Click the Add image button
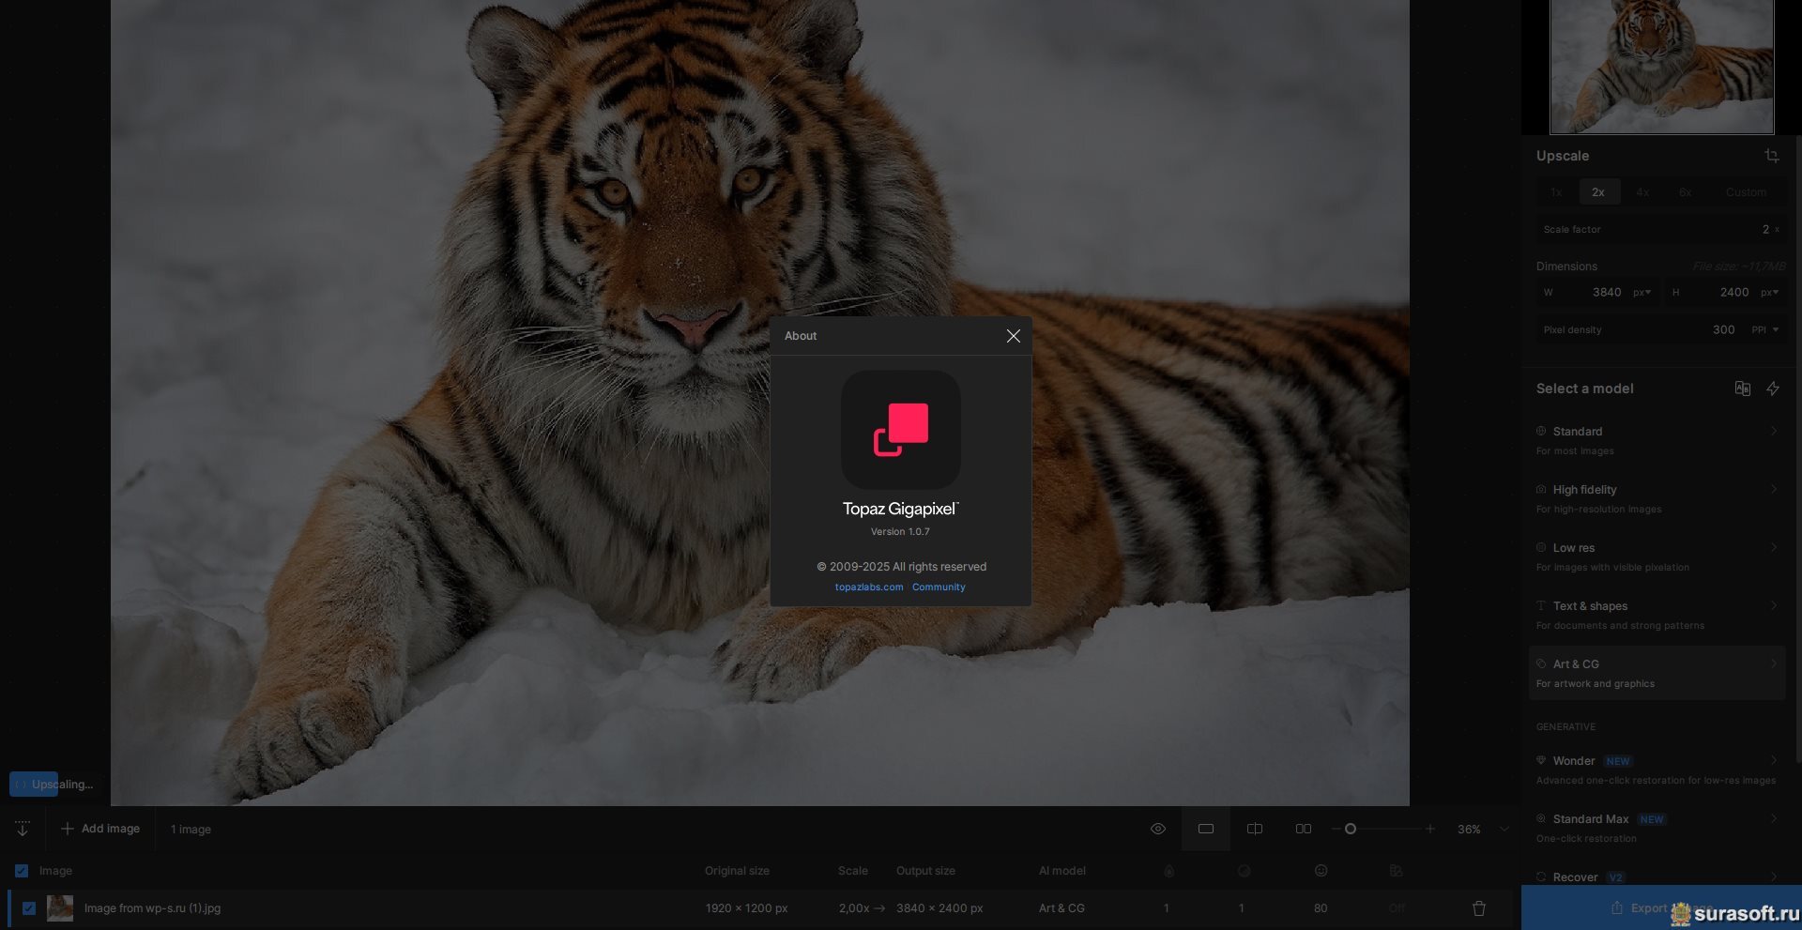Viewport: 1802px width, 930px height. pyautogui.click(x=100, y=830)
